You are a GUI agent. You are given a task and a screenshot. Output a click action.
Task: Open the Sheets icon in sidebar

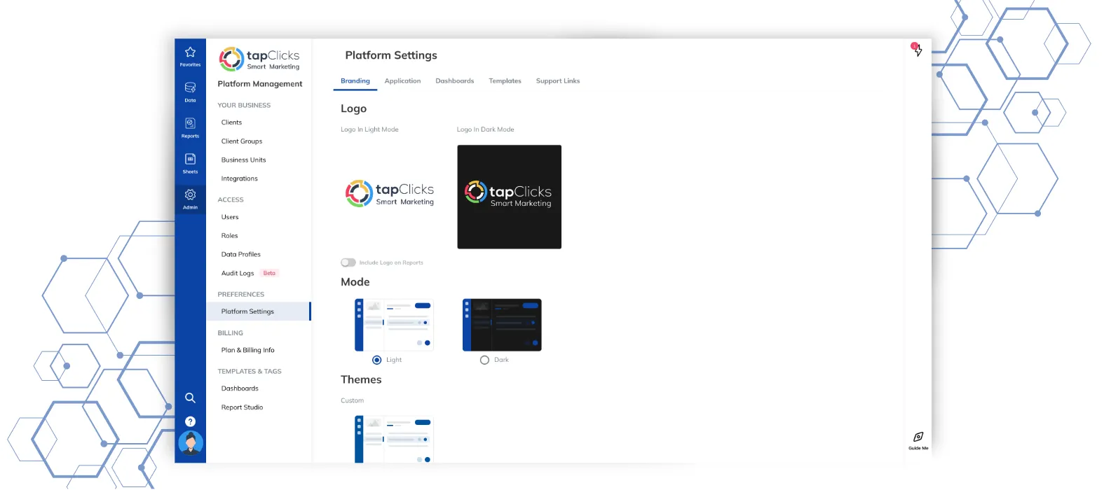tap(190, 160)
